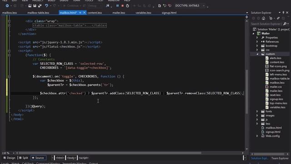Open Solution Explorer window position dropdown
This screenshot has height=164, width=291.
280,12
